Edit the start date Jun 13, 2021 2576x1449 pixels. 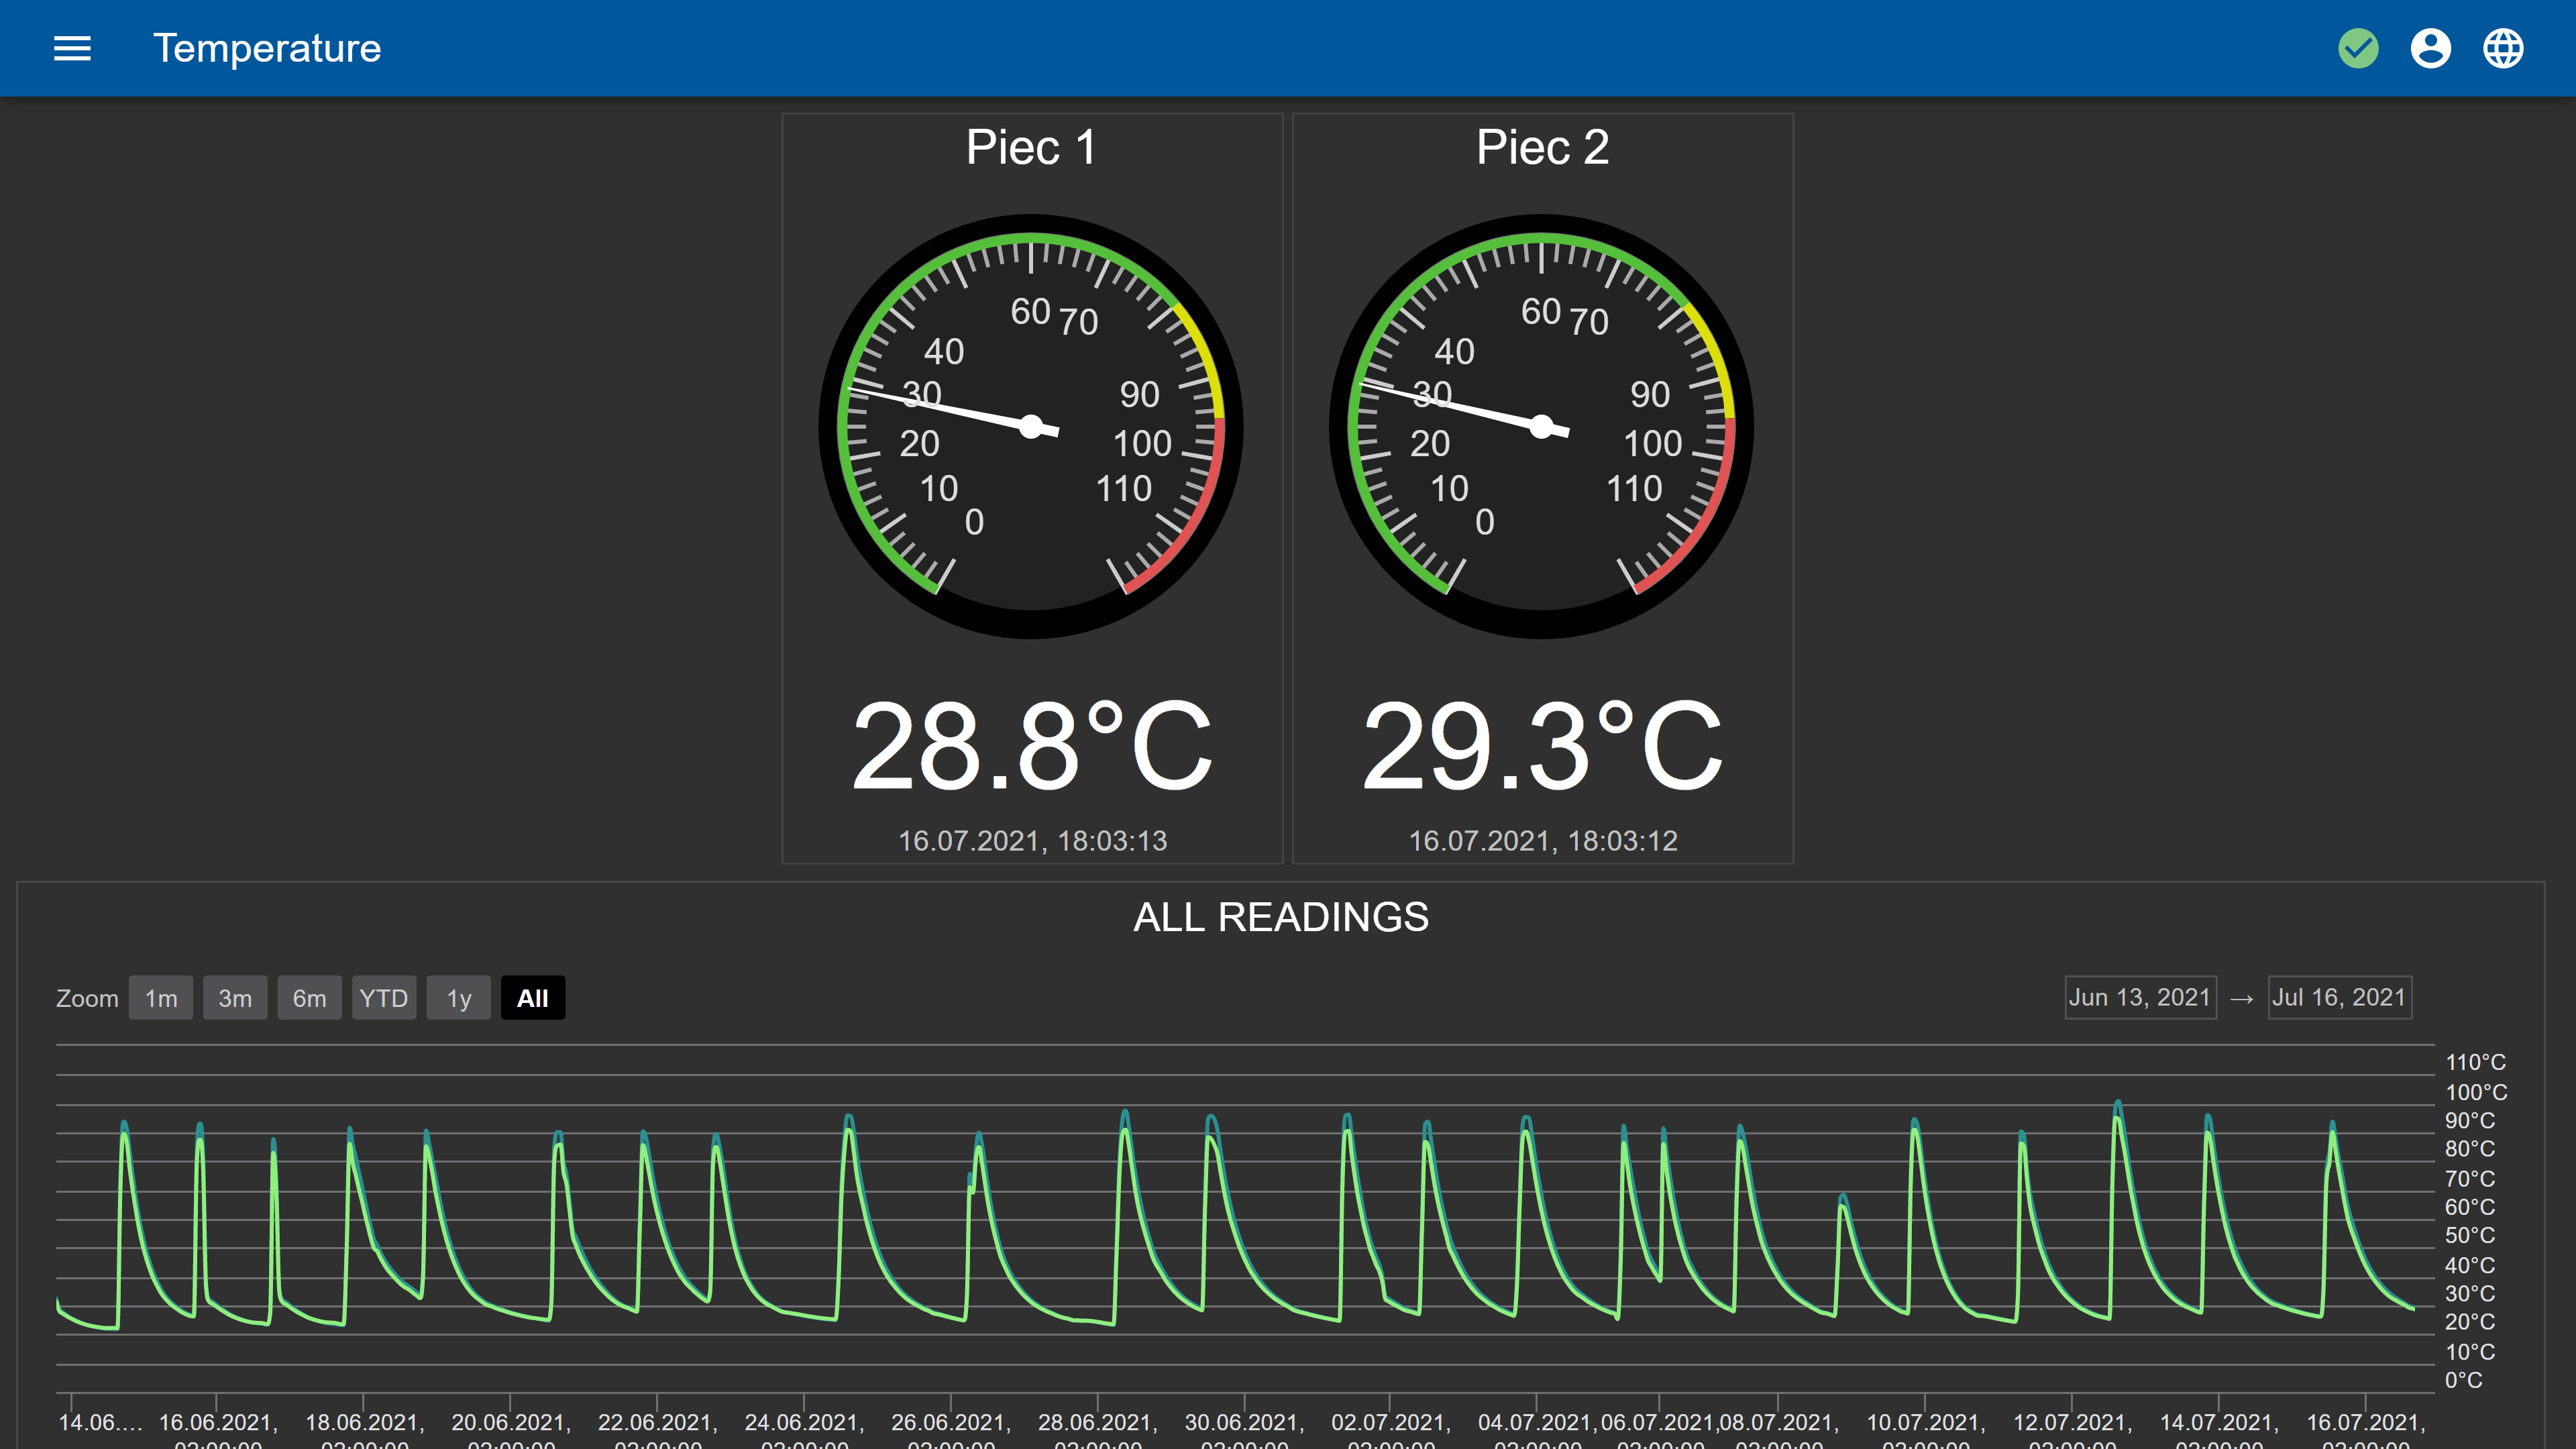2140,997
